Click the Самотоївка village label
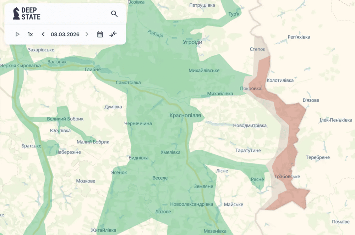Viewport: 355px width, 235px height. coord(128,83)
